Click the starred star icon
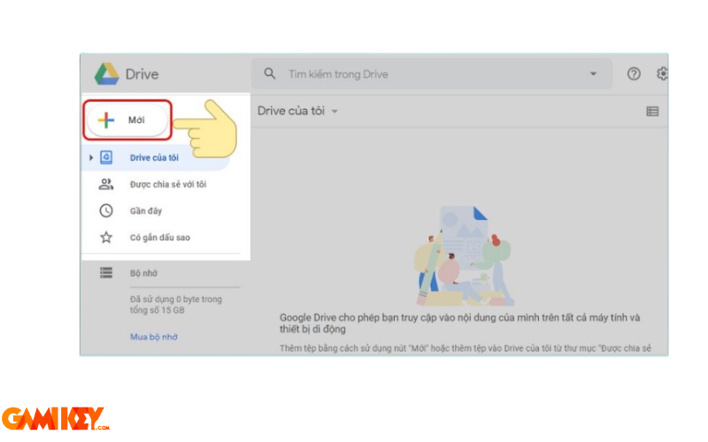Screen dimensions: 708x442 (106, 237)
